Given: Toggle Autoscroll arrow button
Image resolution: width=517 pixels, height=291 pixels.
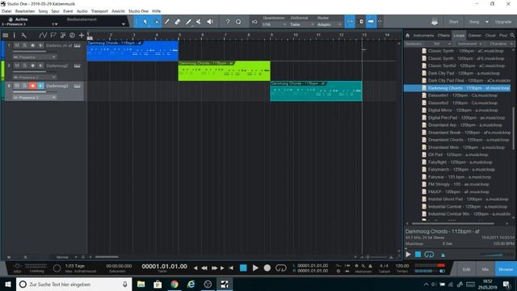Looking at the screenshot, I should 371,22.
